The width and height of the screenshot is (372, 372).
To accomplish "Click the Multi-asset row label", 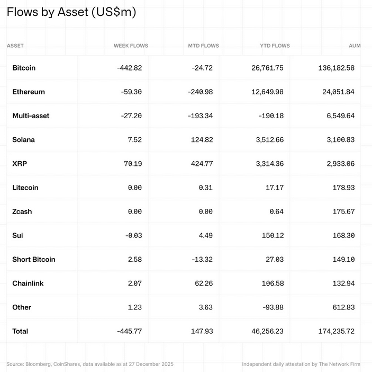I will click(31, 116).
